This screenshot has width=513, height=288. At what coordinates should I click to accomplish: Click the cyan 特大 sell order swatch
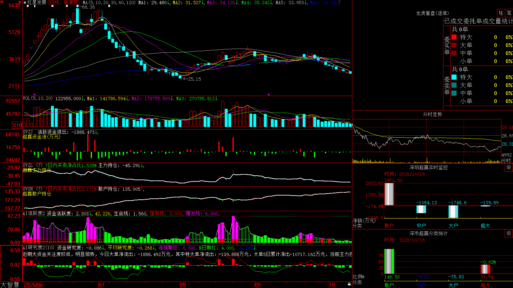click(x=454, y=77)
